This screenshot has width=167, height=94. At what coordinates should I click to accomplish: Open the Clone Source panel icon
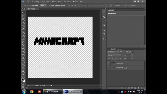[104, 26]
